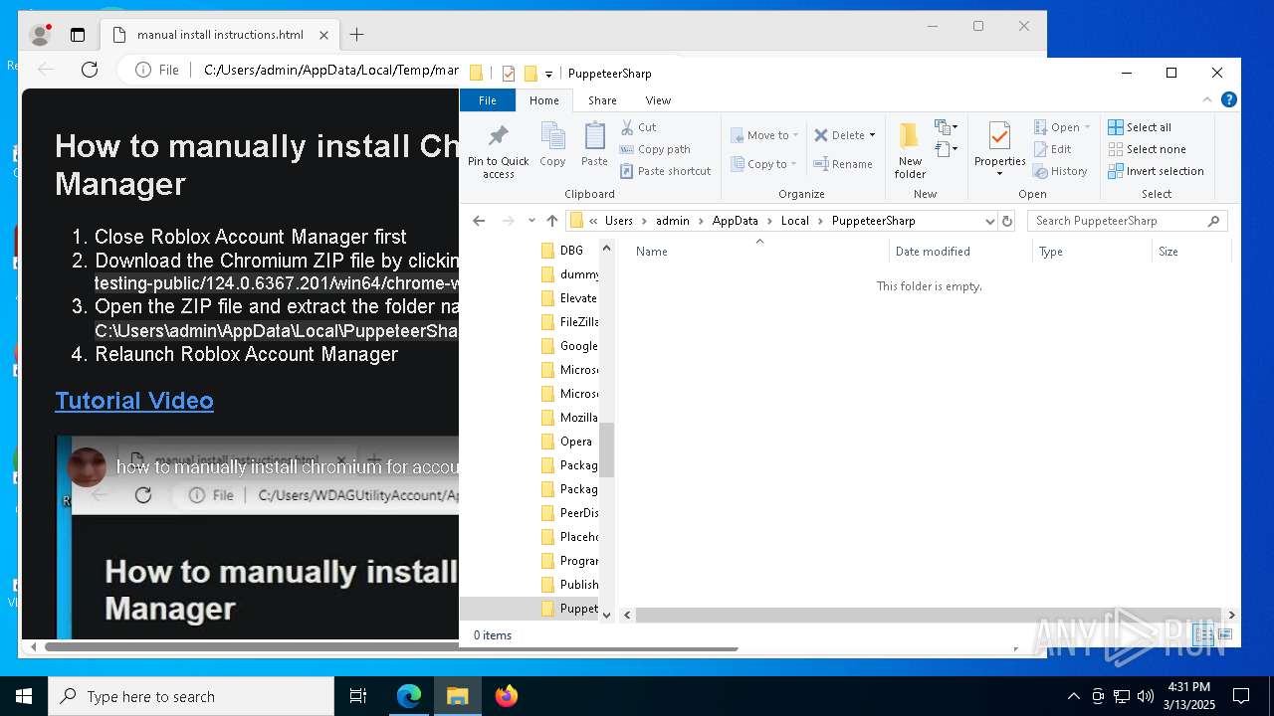Click navigation pane scroll down arrow
This screenshot has width=1274, height=716.
607,616
